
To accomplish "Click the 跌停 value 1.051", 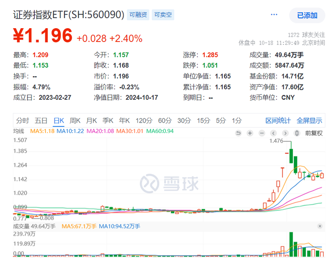I will pyautogui.click(x=210, y=65).
